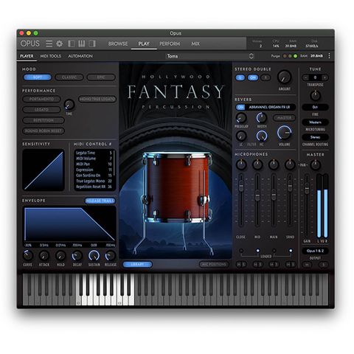Click the Master pan knob
The image size is (354, 354).
point(316,164)
